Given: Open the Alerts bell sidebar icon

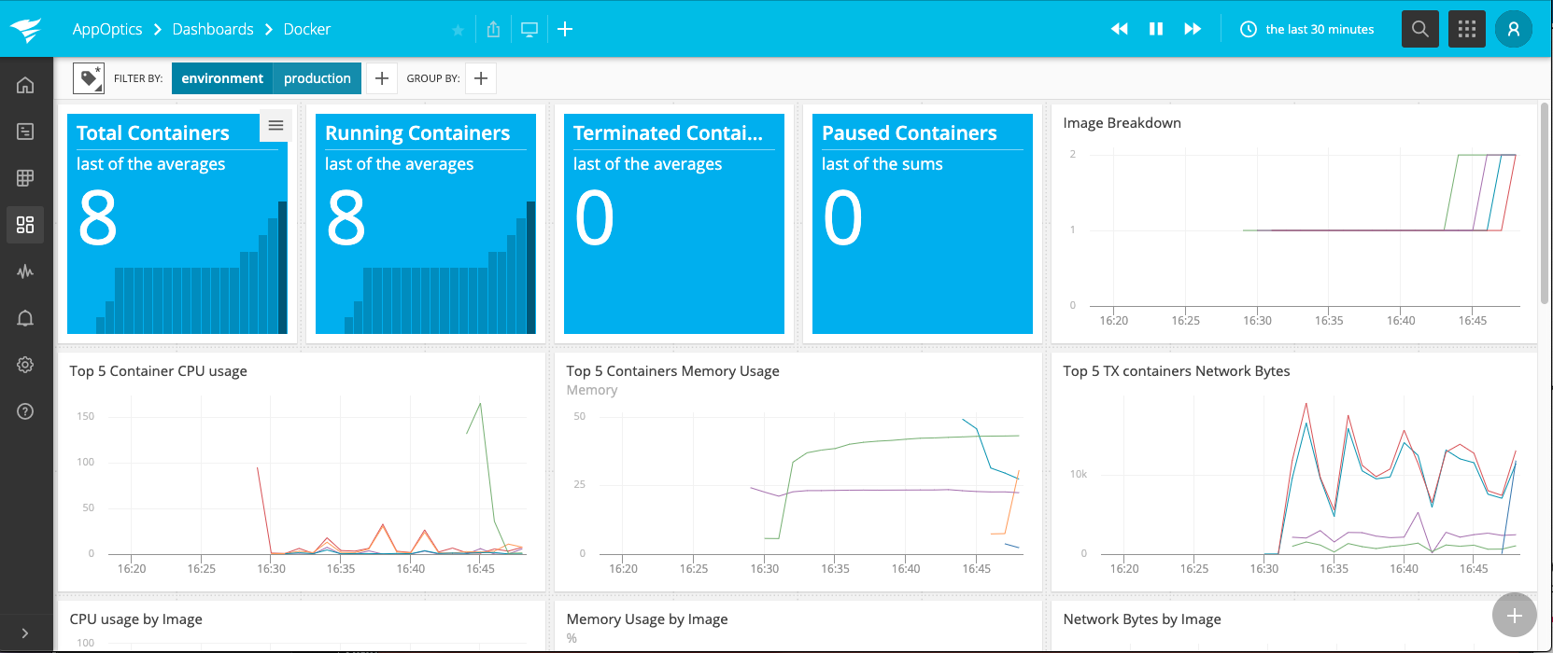Looking at the screenshot, I should coord(25,318).
